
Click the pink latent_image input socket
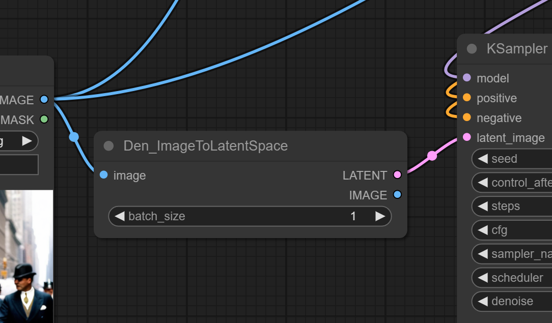point(467,137)
